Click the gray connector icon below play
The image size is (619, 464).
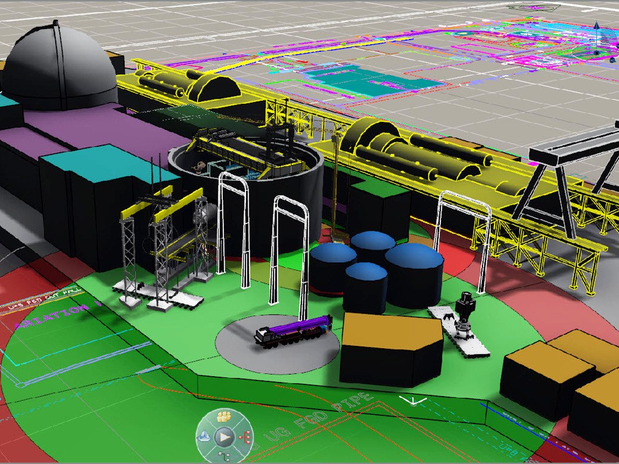[224, 456]
